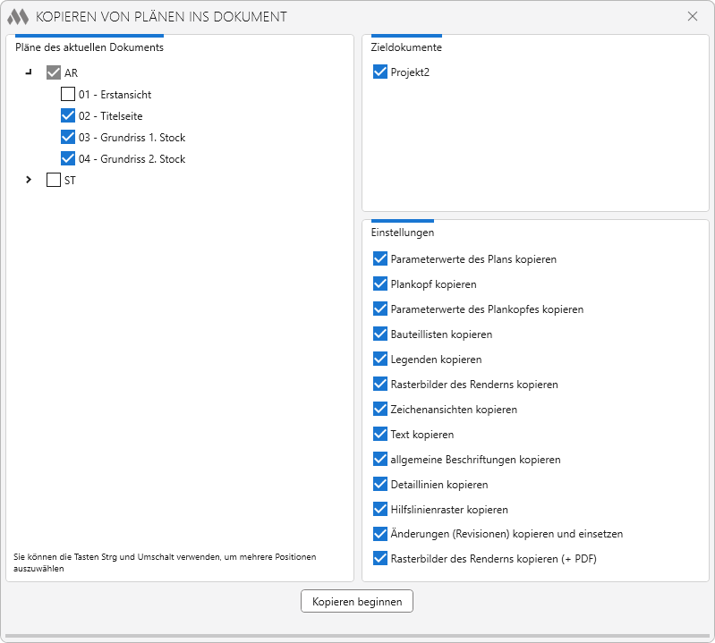Disable Parameterwerte des Plans kopieren
The height and width of the screenshot is (643, 715).
click(x=380, y=259)
